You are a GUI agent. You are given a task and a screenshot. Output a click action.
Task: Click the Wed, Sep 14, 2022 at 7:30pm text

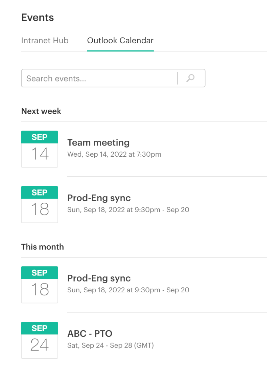point(114,154)
